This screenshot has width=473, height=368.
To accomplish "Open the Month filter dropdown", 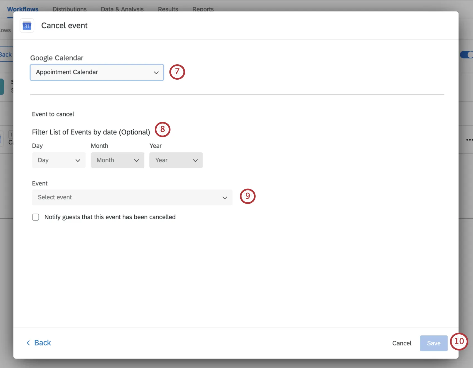I will pos(117,160).
